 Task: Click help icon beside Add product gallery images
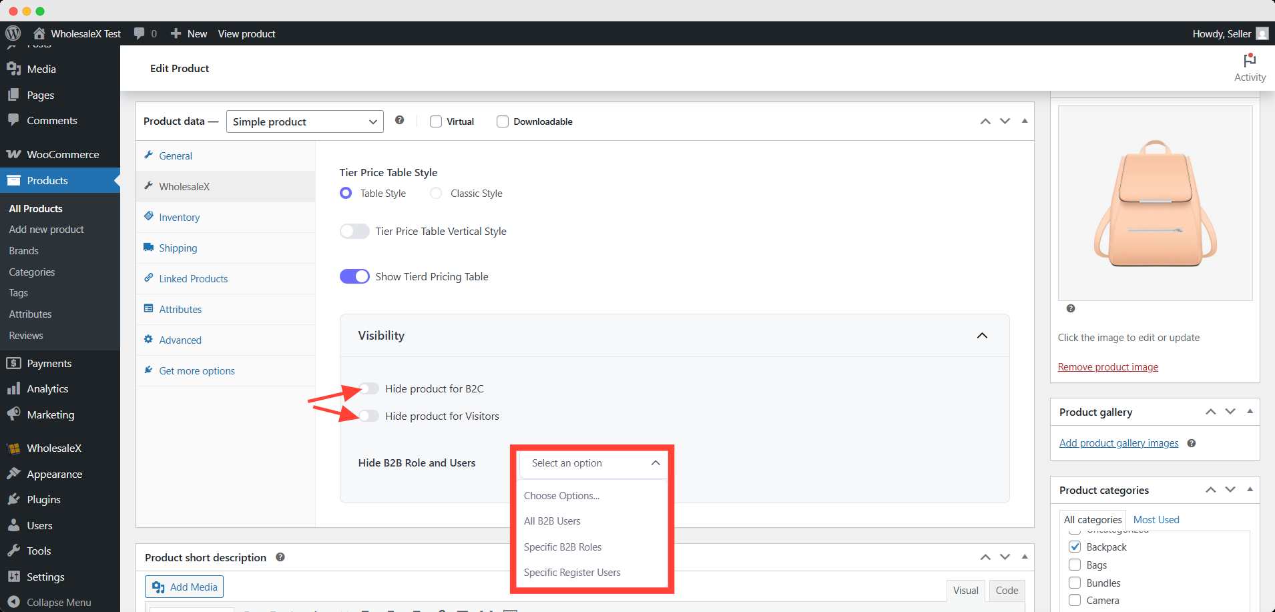pyautogui.click(x=1192, y=443)
